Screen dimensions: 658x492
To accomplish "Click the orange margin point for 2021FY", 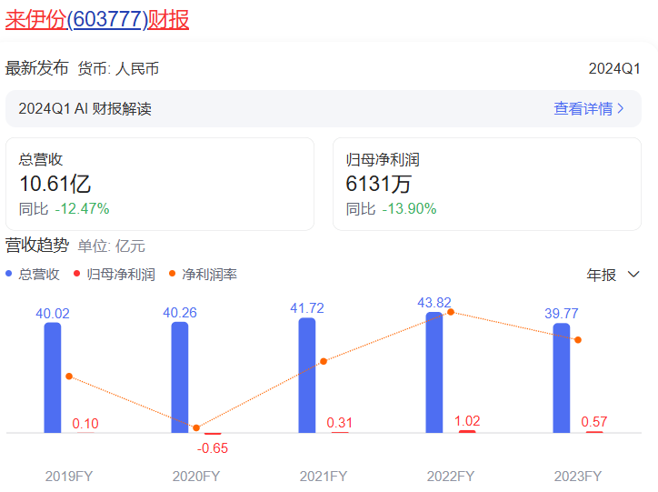I will click(324, 361).
